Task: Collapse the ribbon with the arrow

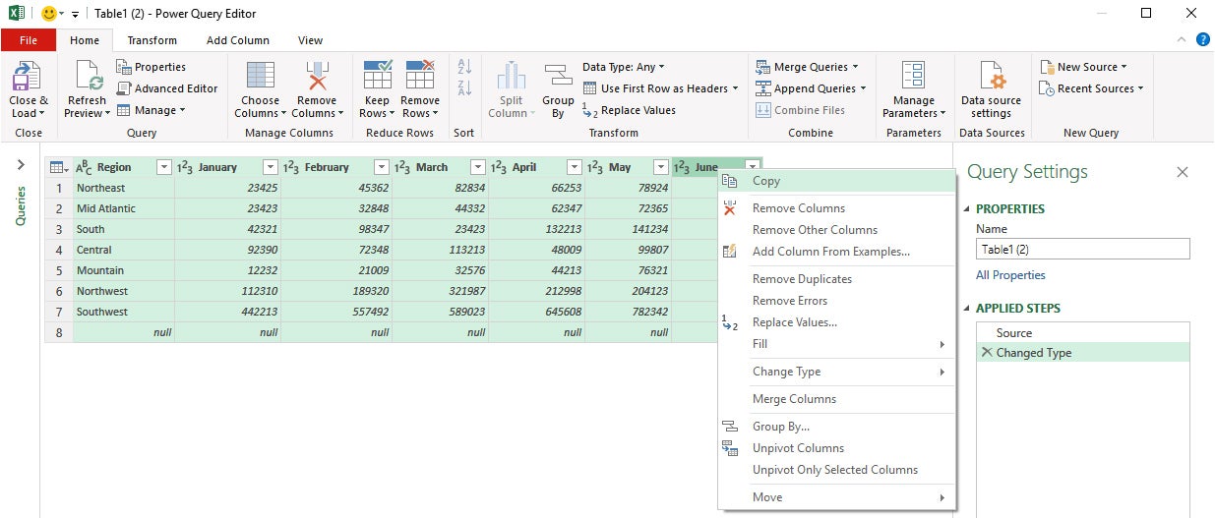Action: point(1182,40)
